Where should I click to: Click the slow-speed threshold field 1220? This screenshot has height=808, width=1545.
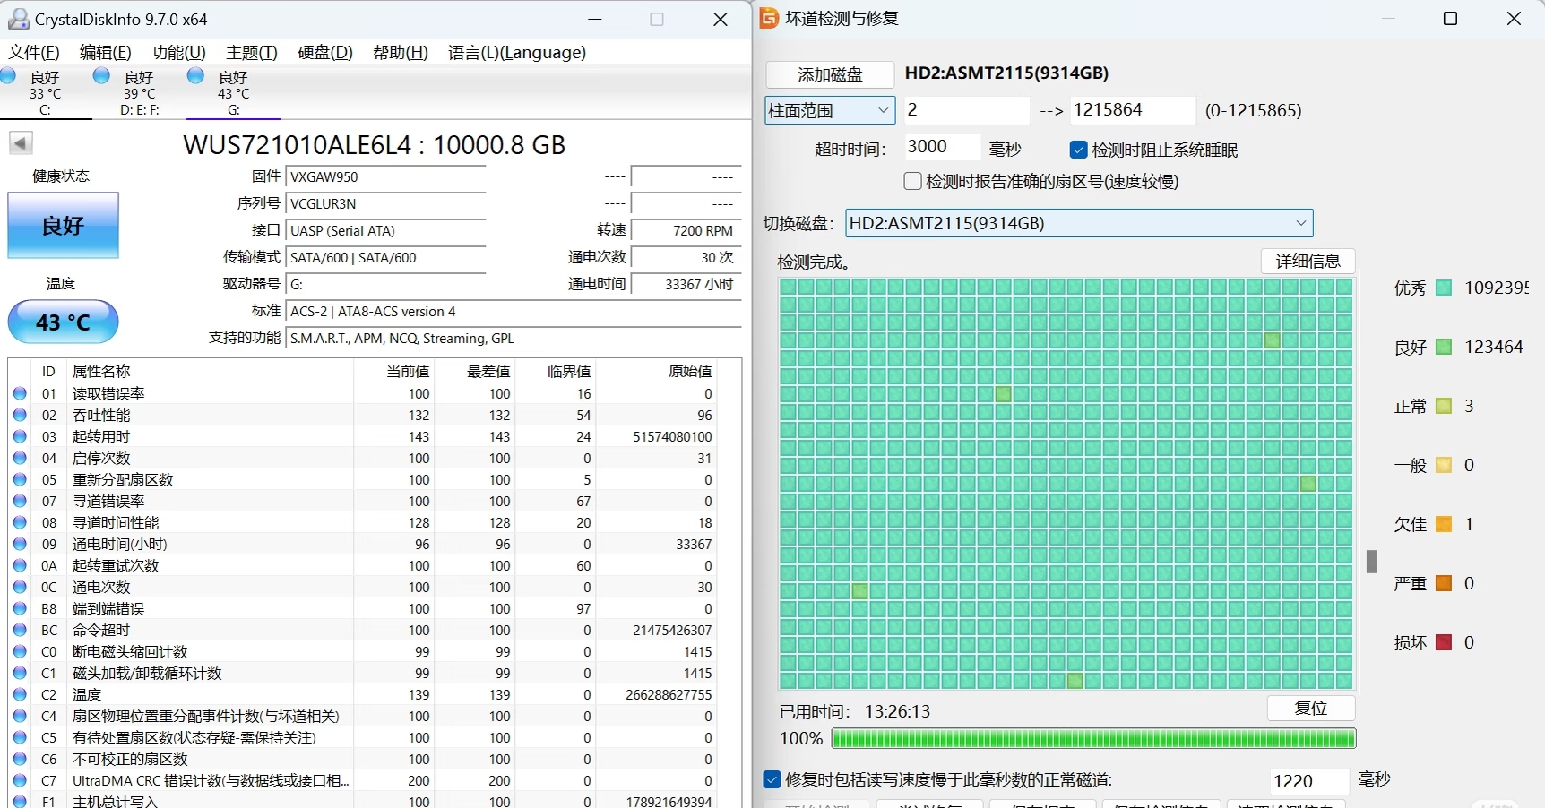1309,781
